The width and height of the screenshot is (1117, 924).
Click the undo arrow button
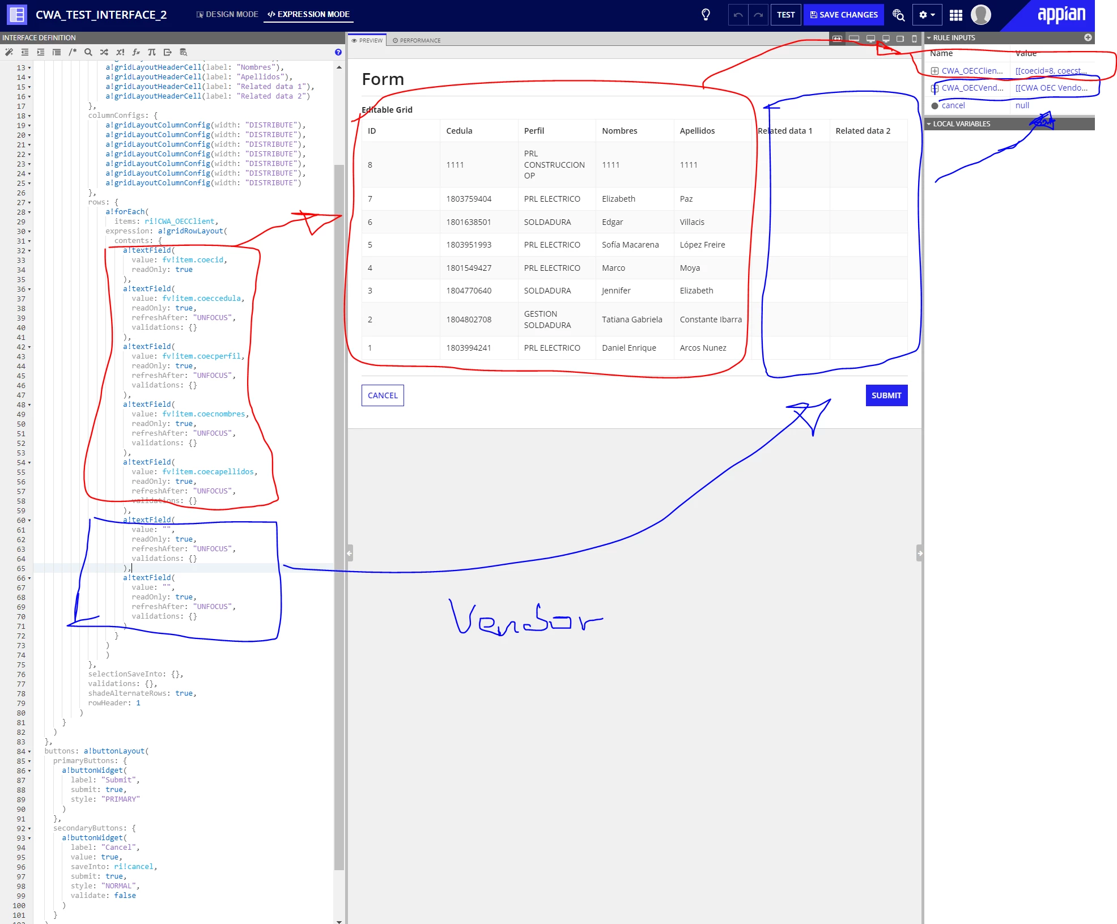[x=738, y=15]
